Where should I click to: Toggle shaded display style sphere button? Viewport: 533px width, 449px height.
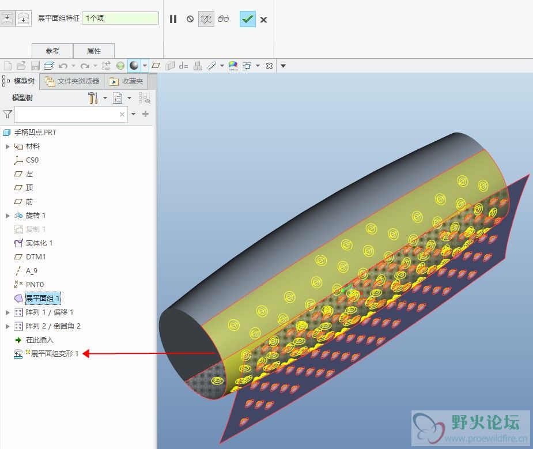134,66
